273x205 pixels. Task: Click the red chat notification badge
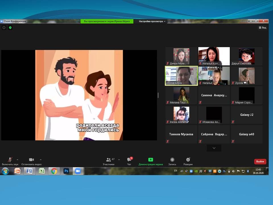coord(131,158)
